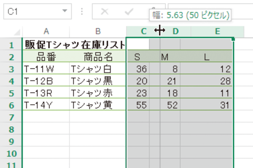253x168 pixels.
Task: Select column A header
Action: (x=46, y=31)
